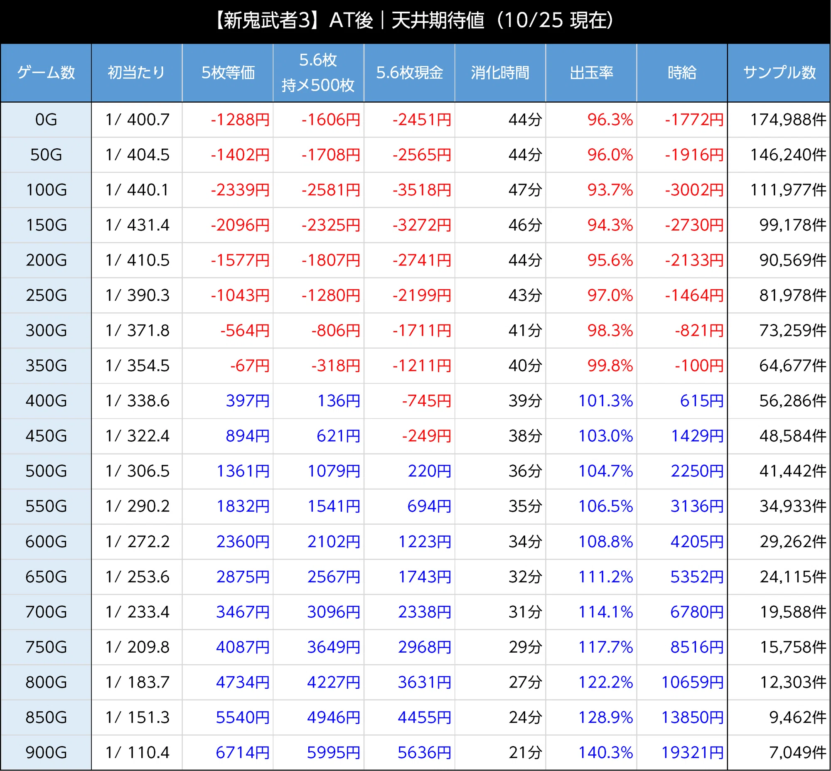The width and height of the screenshot is (831, 771).
Task: Click the value -1606円
Action: point(331,120)
